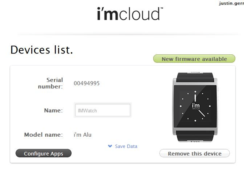Click the Save Data link
Image resolution: width=244 pixels, height=174 pixels.
click(126, 146)
